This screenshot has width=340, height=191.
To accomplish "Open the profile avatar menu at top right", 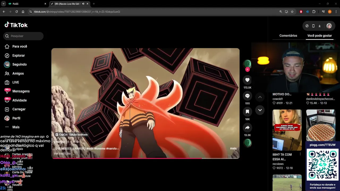I will (x=329, y=26).
